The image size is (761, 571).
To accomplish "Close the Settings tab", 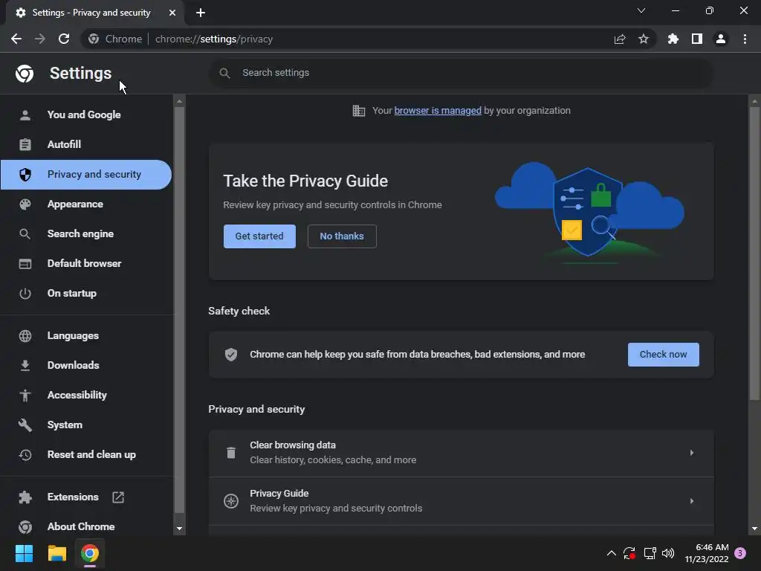I will coord(172,13).
